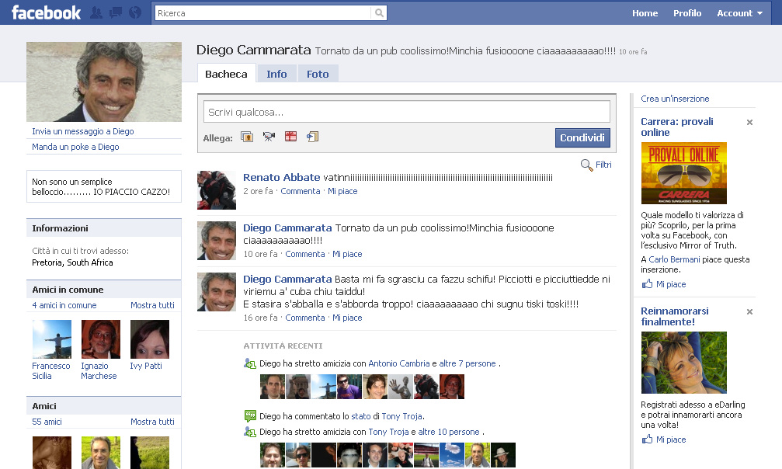This screenshot has width=782, height=469.
Task: Open notifications globe icon in top bar
Action: (x=135, y=13)
